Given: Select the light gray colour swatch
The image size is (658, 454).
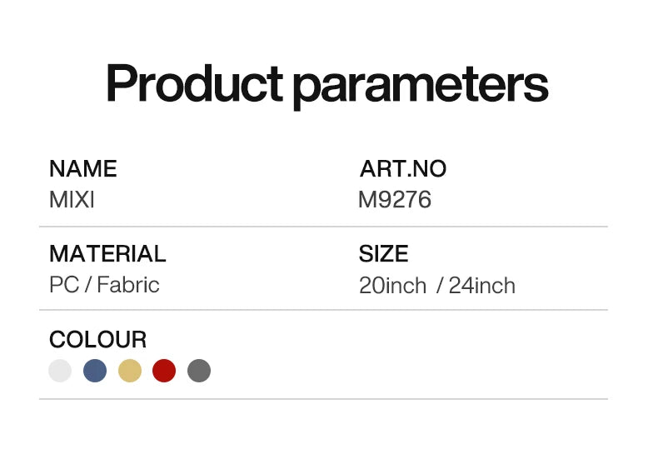Looking at the screenshot, I should click(x=60, y=371).
